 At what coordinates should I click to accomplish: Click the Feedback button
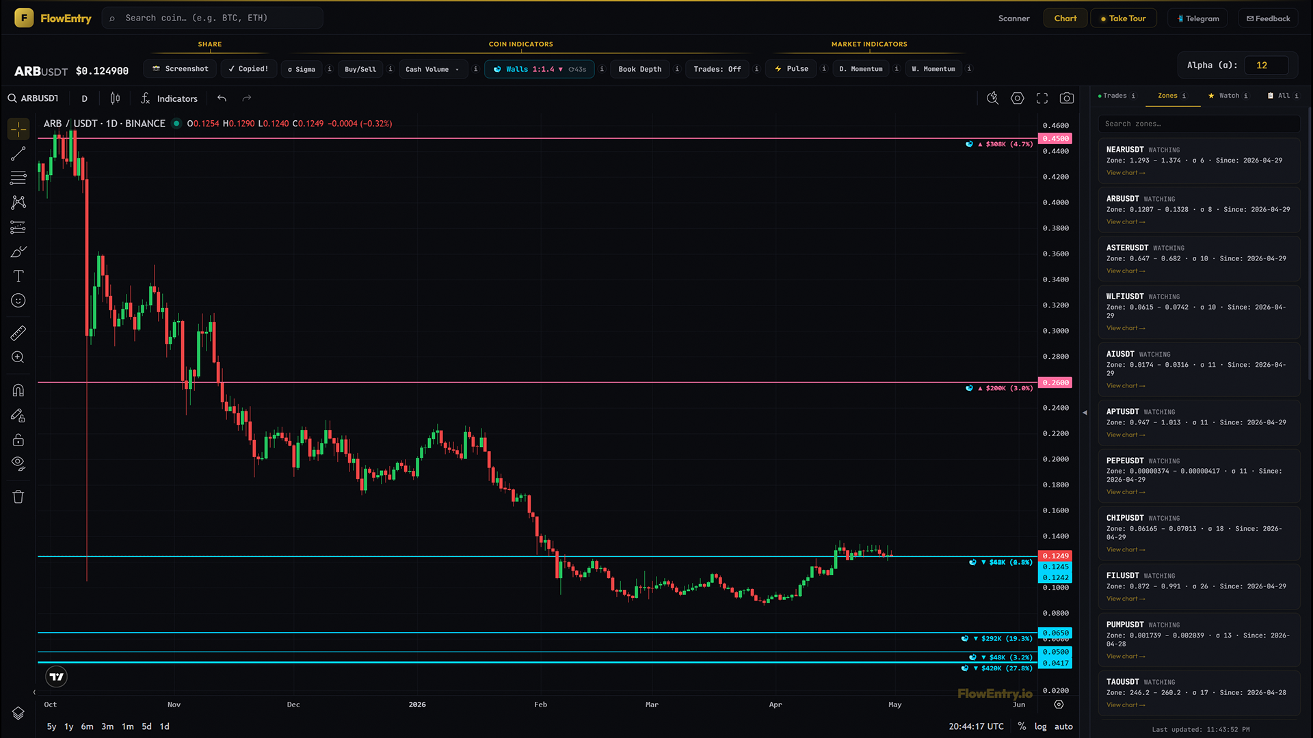click(x=1268, y=18)
